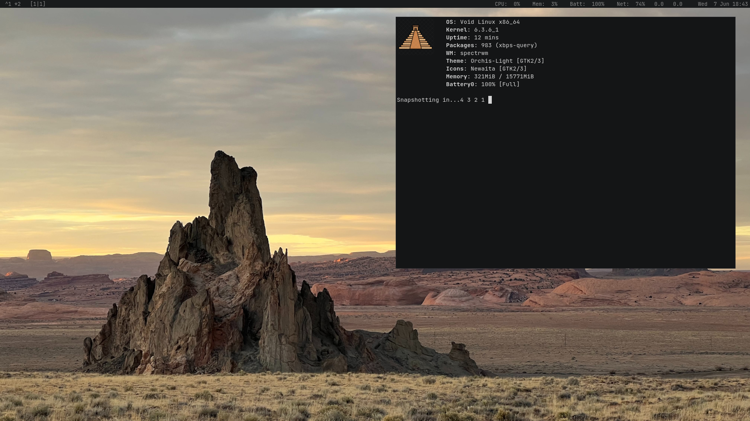Viewport: 750px width, 421px height.
Task: Click the CPU: 0% status entry
Action: 507,4
